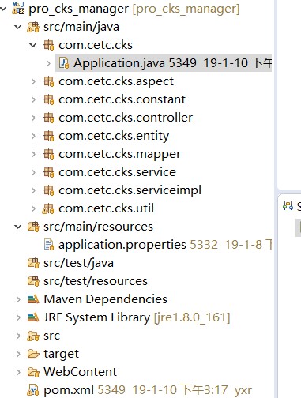Expand the target folder node
The image size is (301, 398).
tap(18, 354)
